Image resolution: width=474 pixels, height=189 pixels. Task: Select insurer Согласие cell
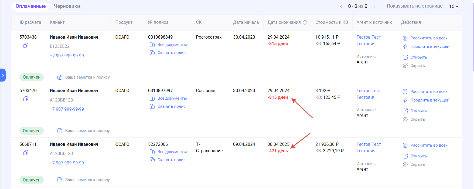(206, 90)
